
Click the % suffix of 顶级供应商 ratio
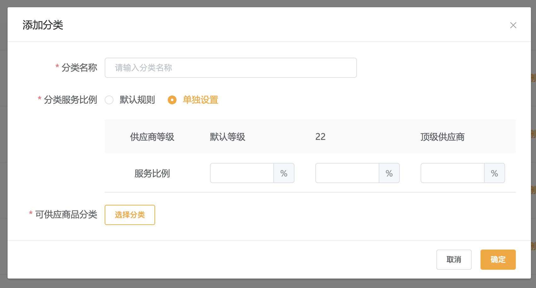[494, 173]
